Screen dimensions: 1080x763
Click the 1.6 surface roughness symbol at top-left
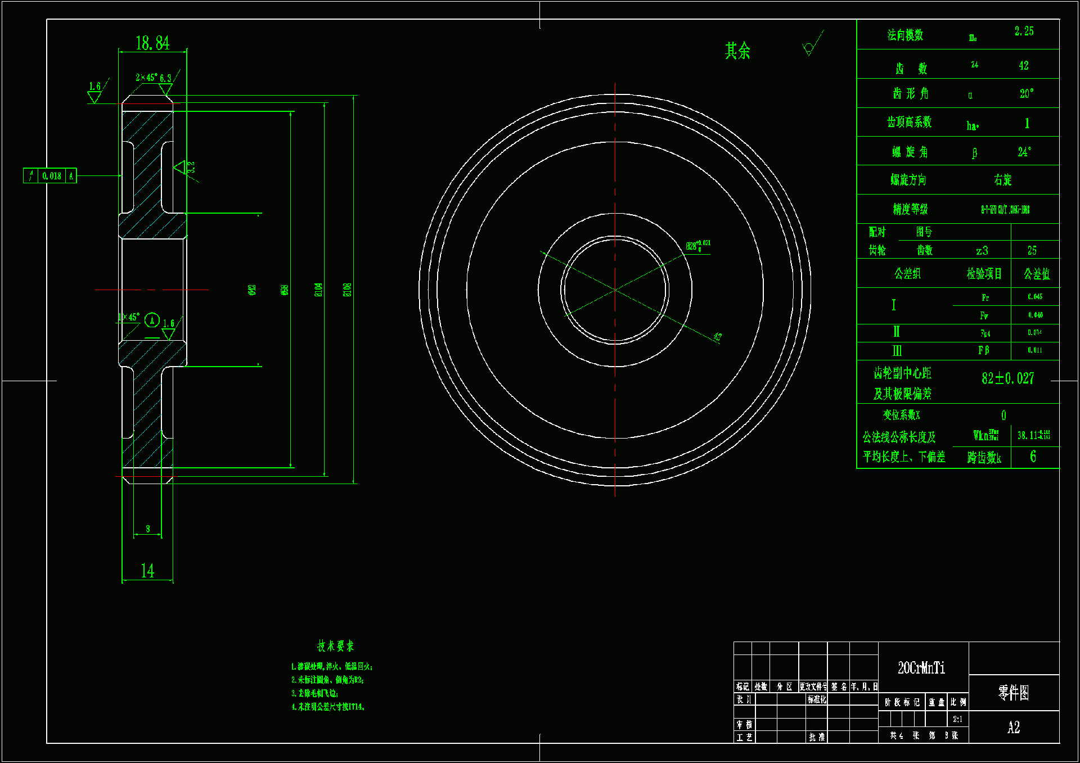pos(94,93)
